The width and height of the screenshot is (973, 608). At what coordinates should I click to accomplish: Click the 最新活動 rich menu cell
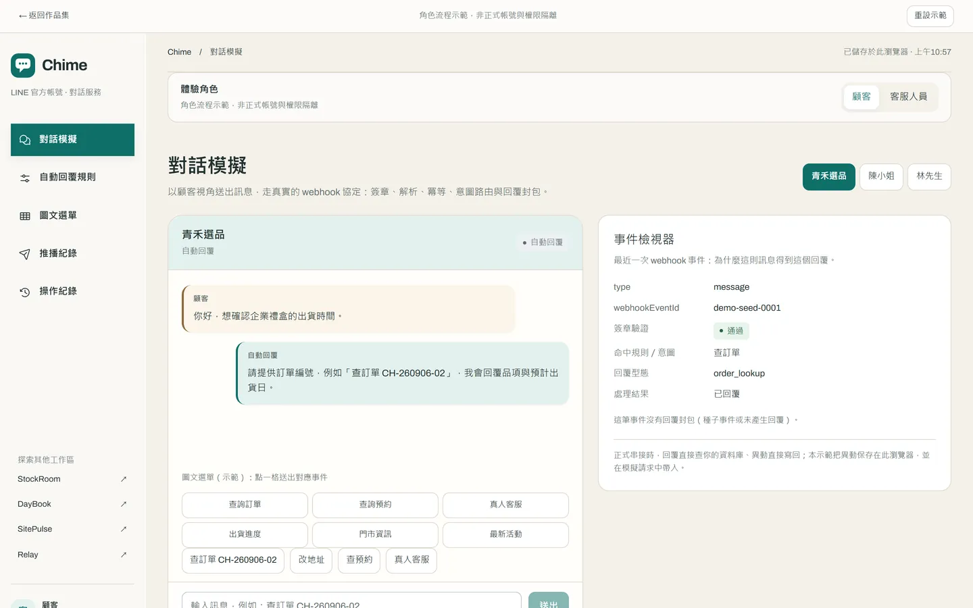(505, 535)
